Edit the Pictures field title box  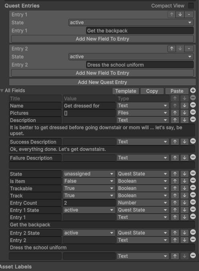click(x=35, y=113)
